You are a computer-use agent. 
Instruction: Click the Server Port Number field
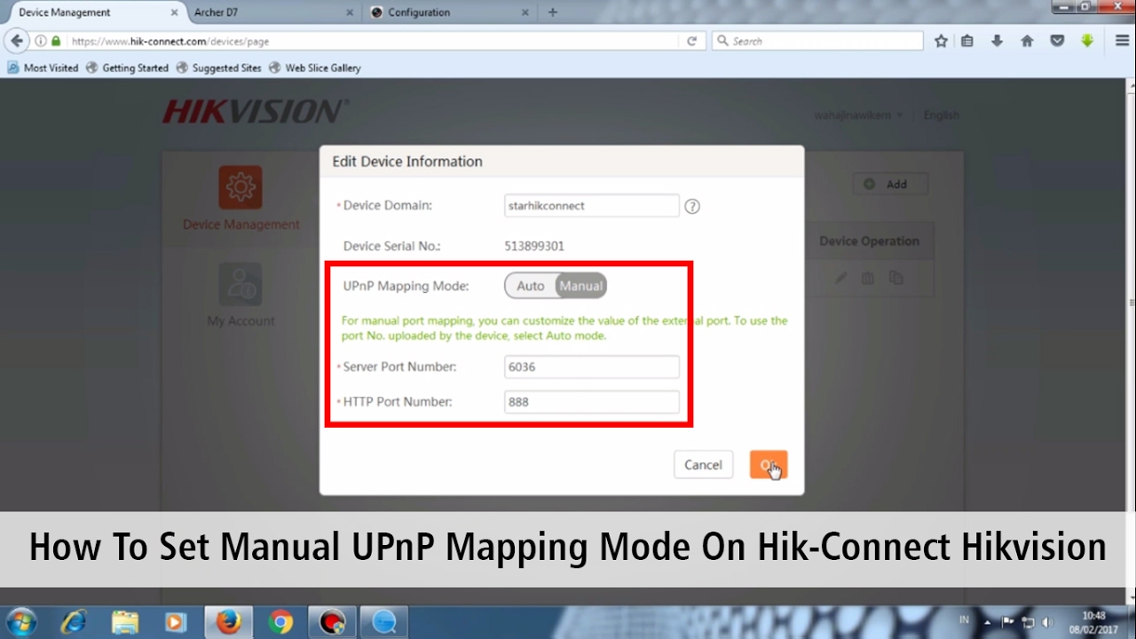[592, 367]
